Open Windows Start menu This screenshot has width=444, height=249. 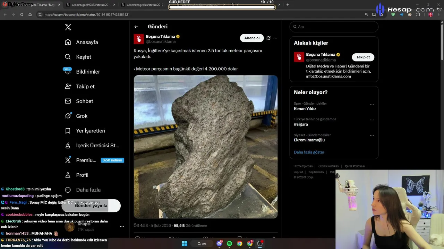tap(184, 243)
